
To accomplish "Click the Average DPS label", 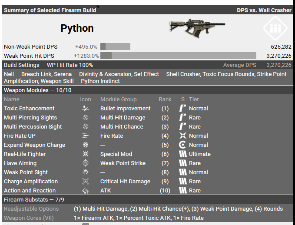I will tap(239, 65).
